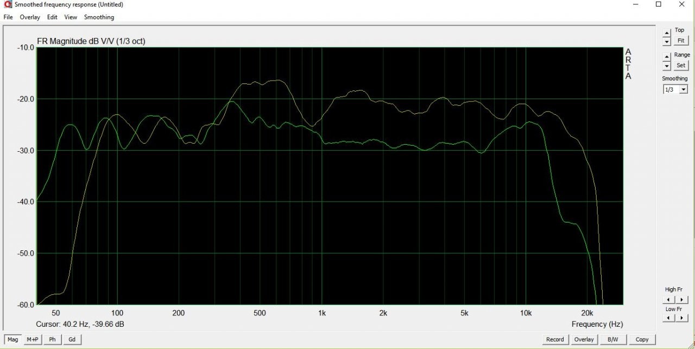Click the Fit button
This screenshot has height=349, width=695.
[x=681, y=41]
